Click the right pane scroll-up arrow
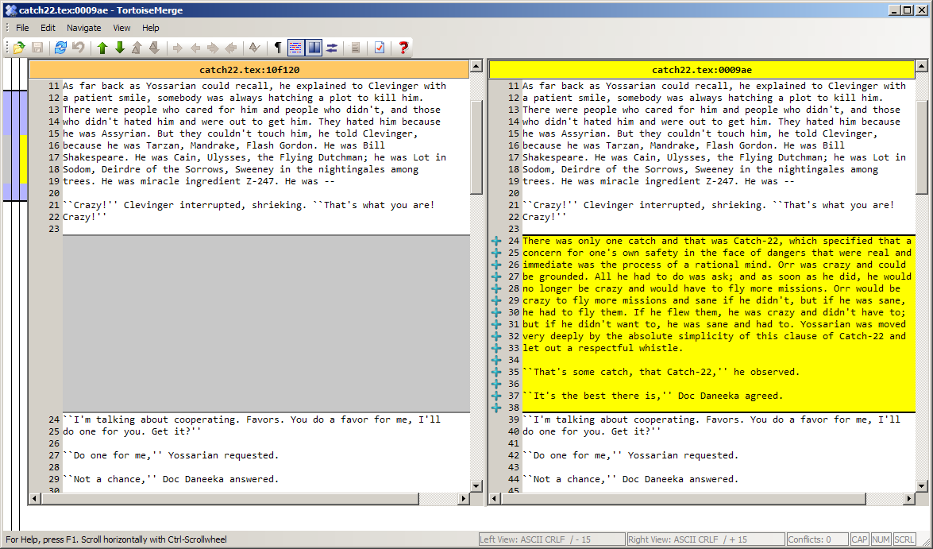Viewport: 933px width, 549px height. click(x=922, y=66)
